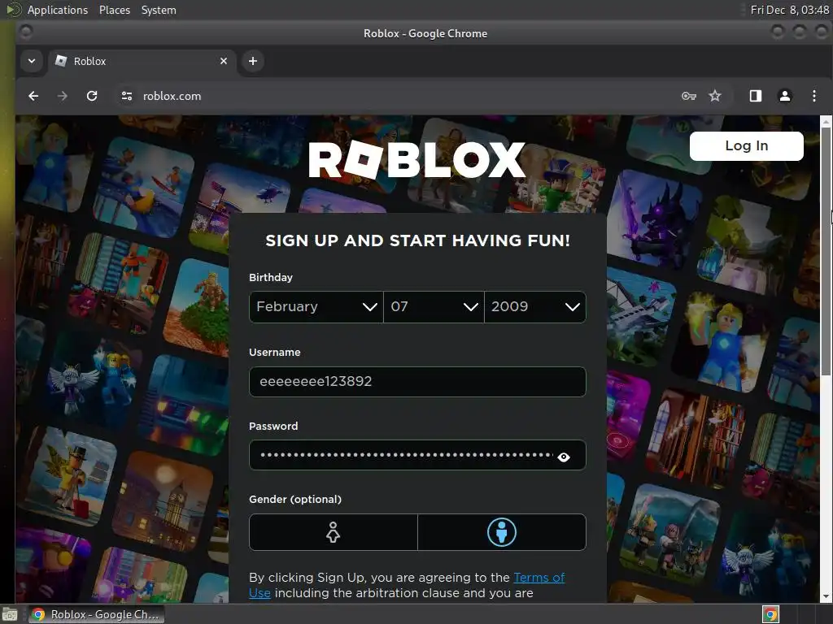Show the password with the eye icon
833x624 pixels.
point(564,457)
